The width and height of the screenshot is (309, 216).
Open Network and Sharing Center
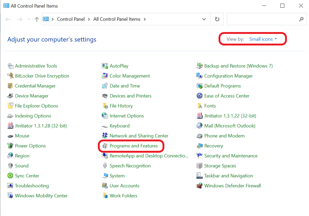pos(139,136)
